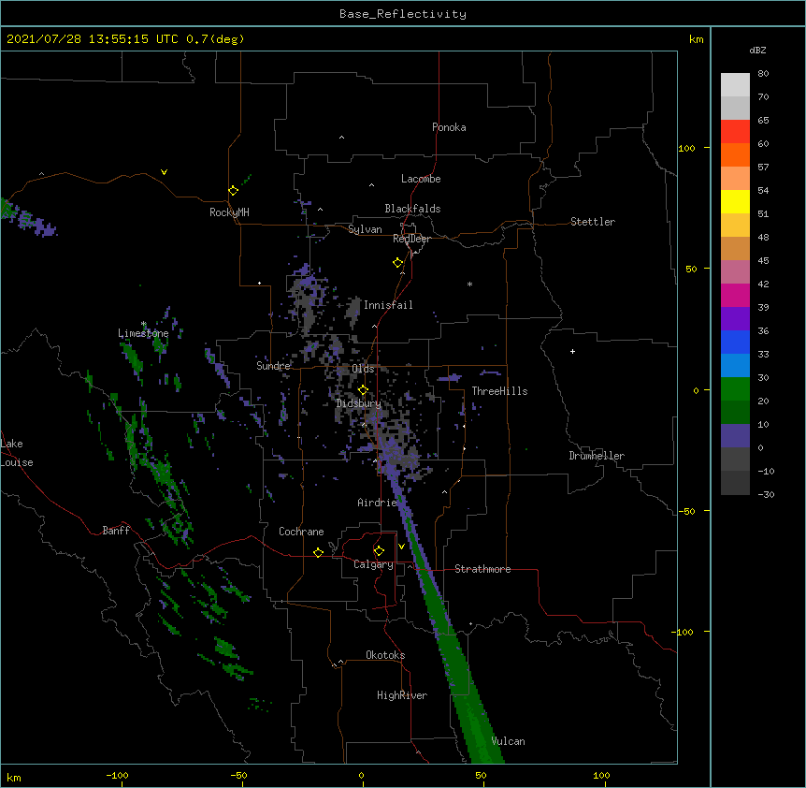The height and width of the screenshot is (788, 806).
Task: Select the Vulcan label
Action: click(x=508, y=741)
